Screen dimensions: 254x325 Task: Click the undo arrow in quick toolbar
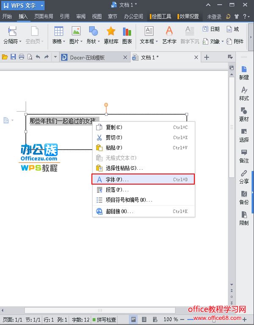pos(38,57)
